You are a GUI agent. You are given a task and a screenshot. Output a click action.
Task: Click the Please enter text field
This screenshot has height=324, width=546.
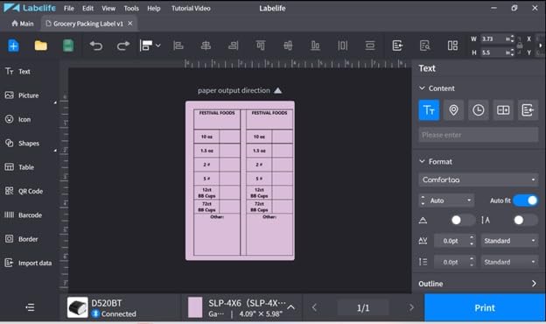(479, 135)
